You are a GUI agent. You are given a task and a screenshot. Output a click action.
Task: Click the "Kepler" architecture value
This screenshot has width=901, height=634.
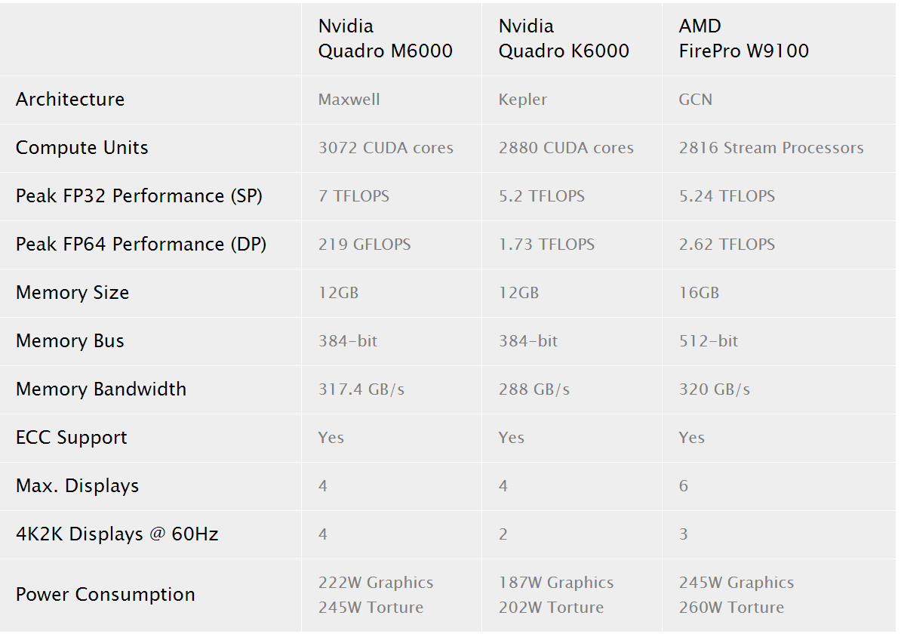523,100
